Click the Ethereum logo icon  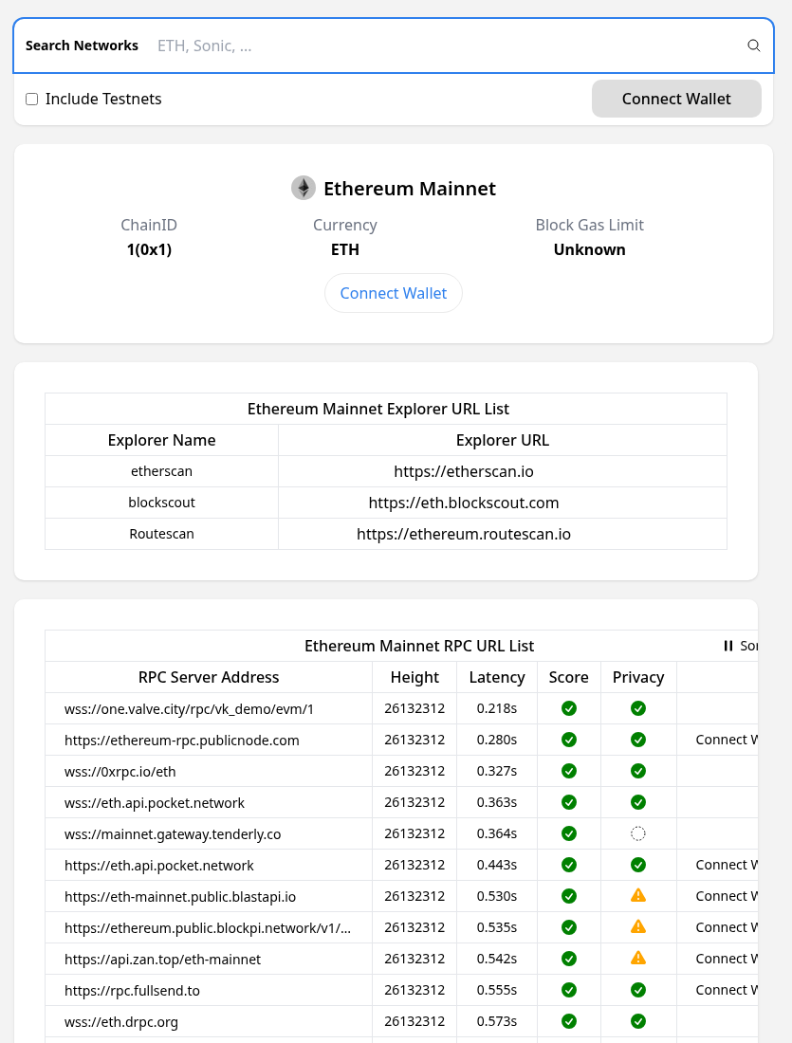click(x=304, y=189)
